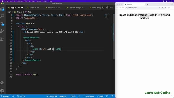Change encoding via UTF-8 indicator
174x98 pixels.
tap(73, 96)
